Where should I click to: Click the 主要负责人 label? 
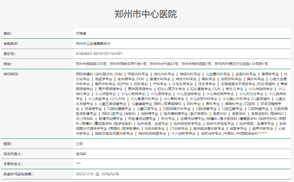tap(13, 164)
